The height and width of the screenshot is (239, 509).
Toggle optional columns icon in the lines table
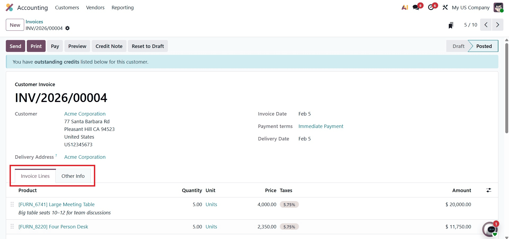point(489,190)
